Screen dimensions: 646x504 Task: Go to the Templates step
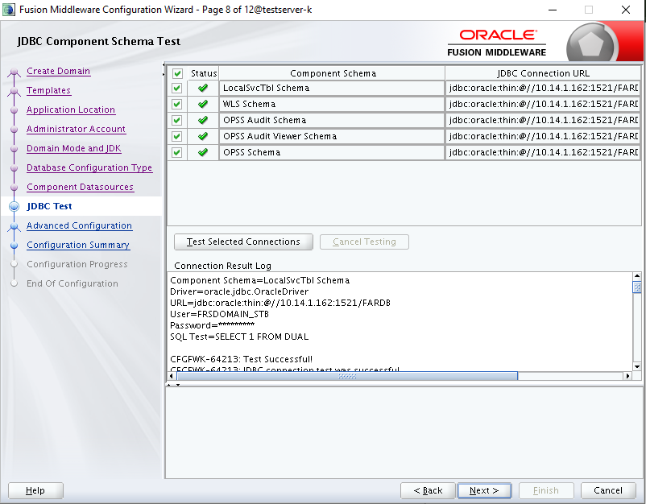click(x=48, y=91)
